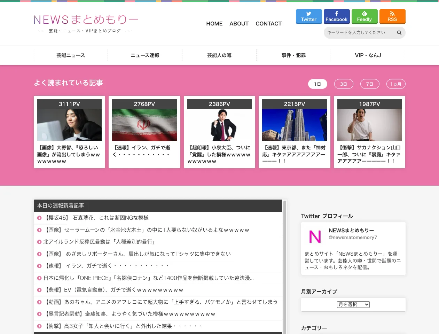Select the 芸能ニュース category tab
This screenshot has width=439, height=334.
pyautogui.click(x=71, y=55)
